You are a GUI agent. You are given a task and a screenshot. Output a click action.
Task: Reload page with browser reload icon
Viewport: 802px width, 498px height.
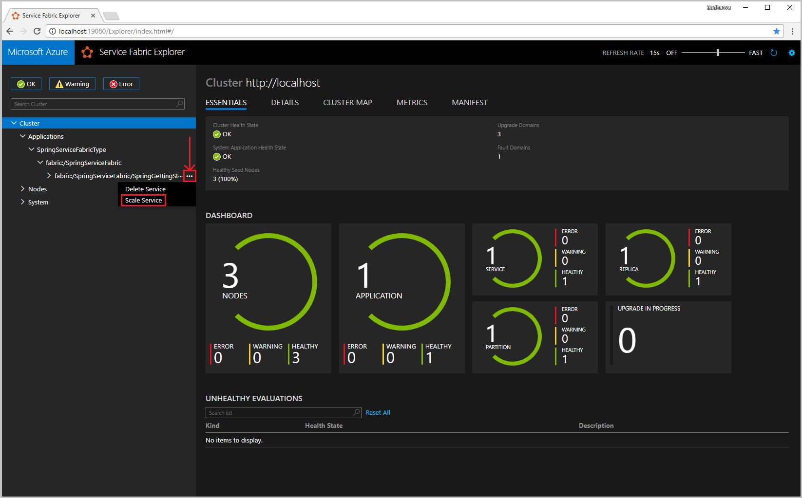37,31
